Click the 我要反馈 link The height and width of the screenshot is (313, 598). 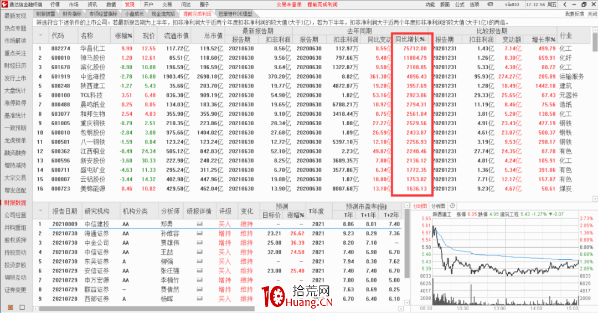click(x=574, y=14)
